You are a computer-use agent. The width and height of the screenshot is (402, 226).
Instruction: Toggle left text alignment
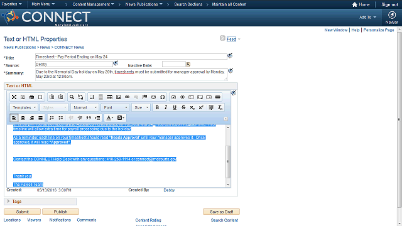pyautogui.click(x=14, y=118)
